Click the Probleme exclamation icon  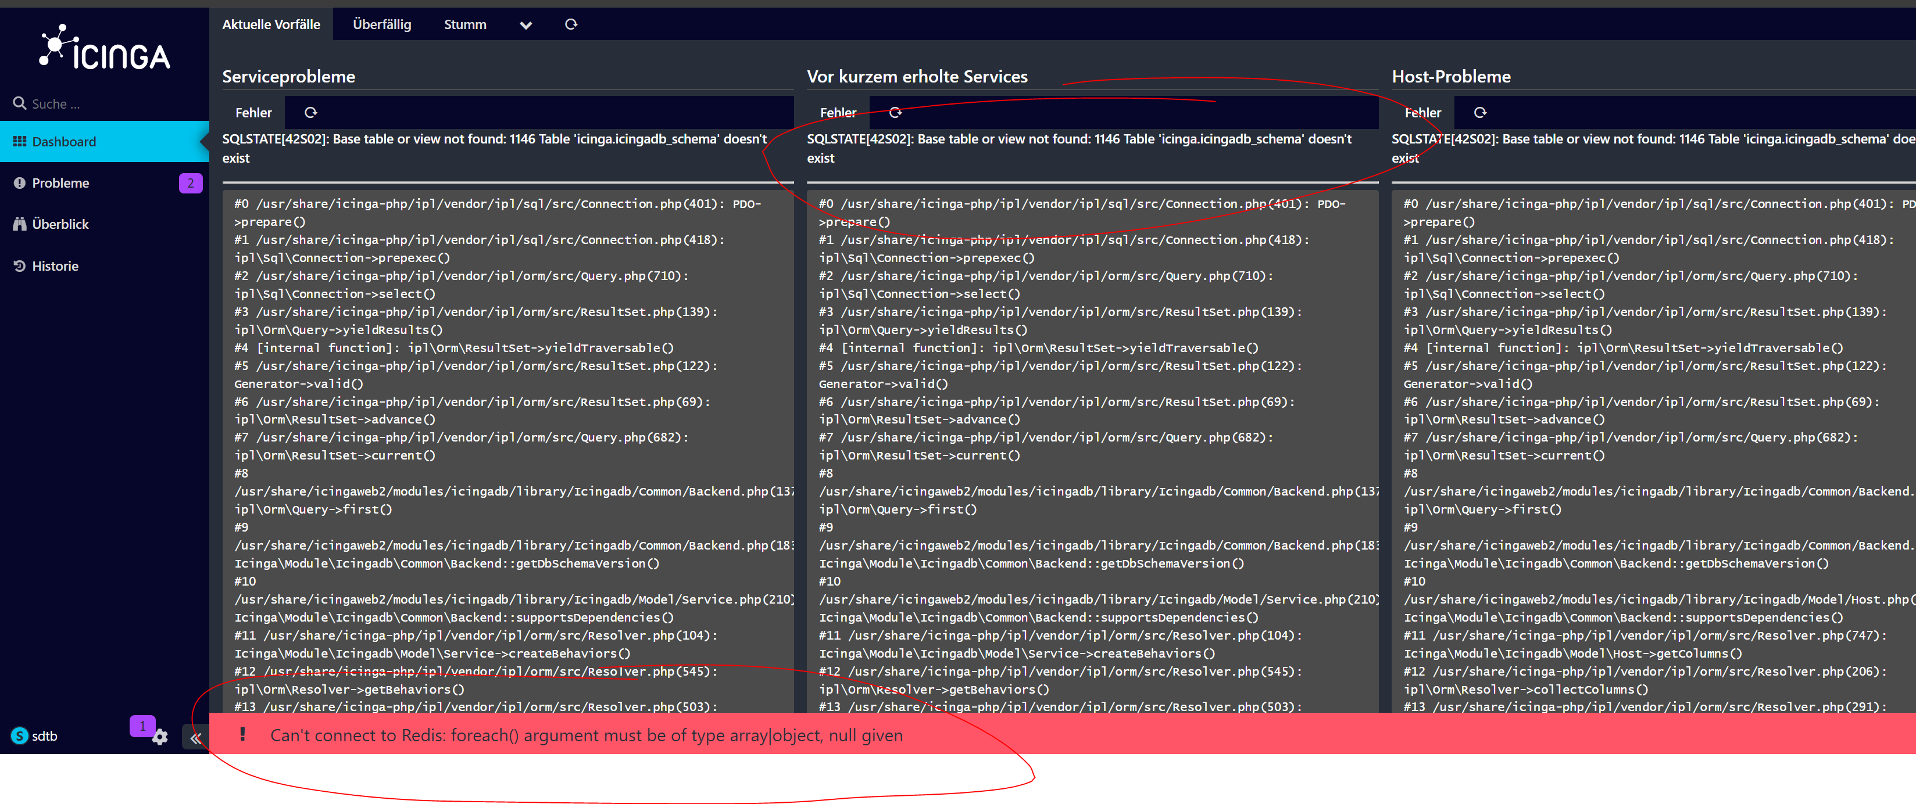coord(19,183)
